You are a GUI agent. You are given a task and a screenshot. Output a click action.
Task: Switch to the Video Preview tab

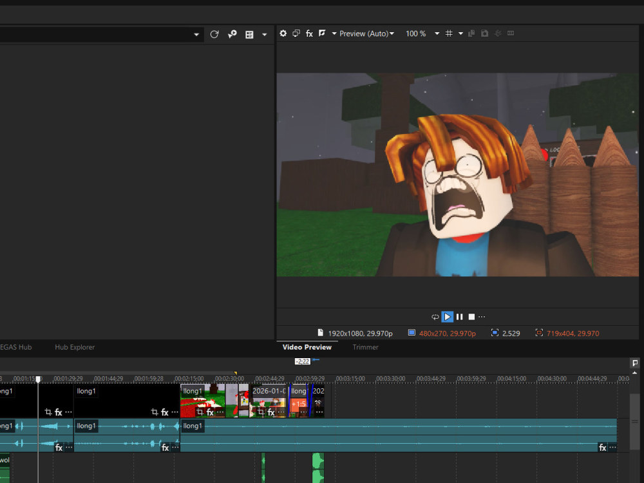pyautogui.click(x=307, y=347)
